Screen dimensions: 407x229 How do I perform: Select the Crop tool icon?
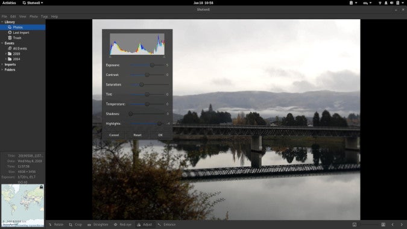71,225
